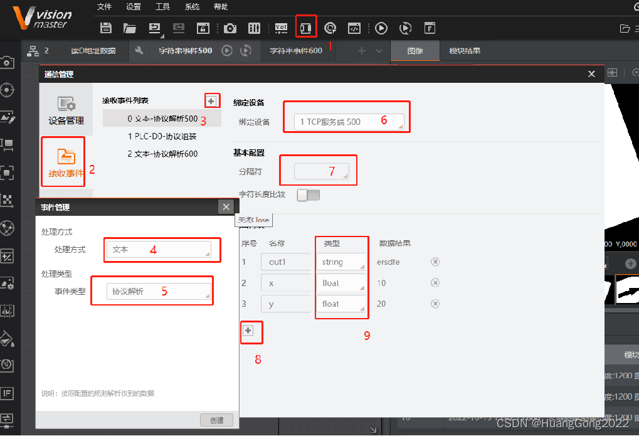Open the 分隔符 dropdown
Viewport: 639px width, 436px height.
coord(322,171)
